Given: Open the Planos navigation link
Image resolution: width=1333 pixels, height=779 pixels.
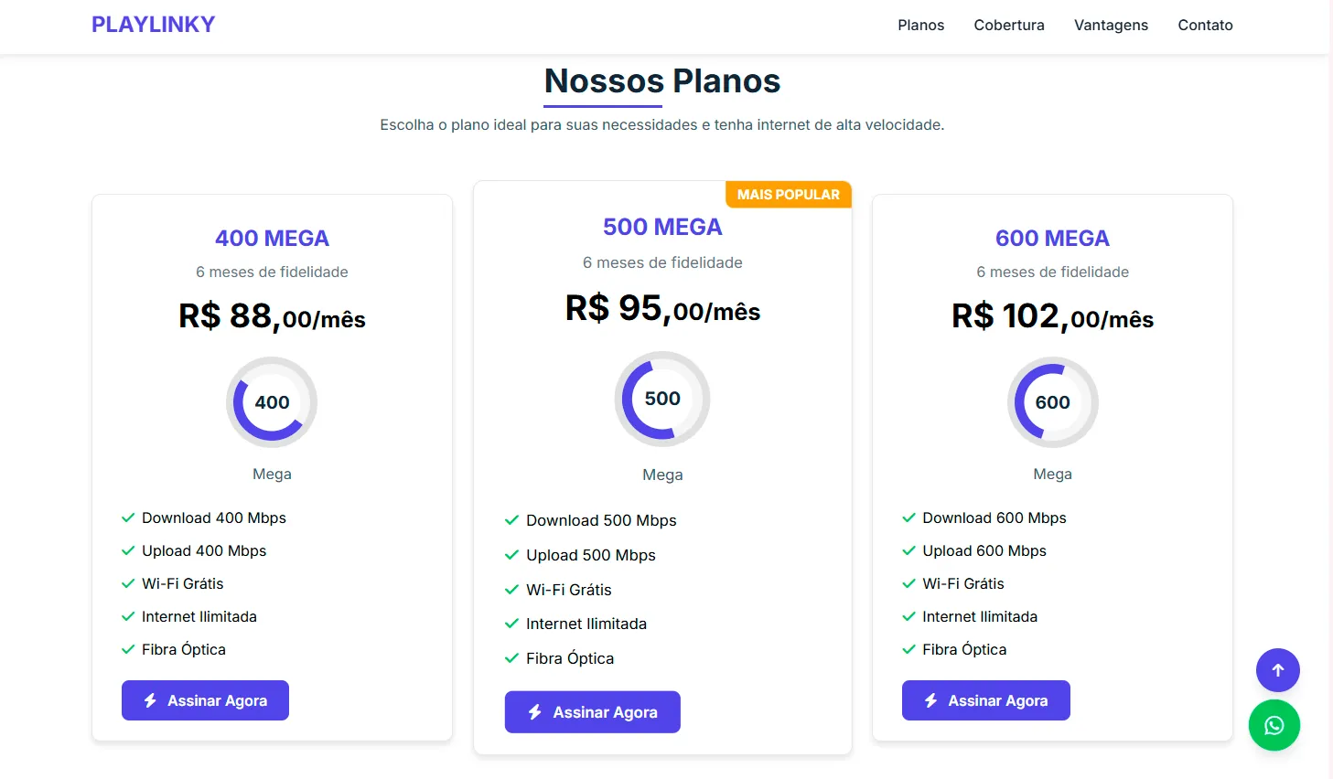Looking at the screenshot, I should coord(920,26).
